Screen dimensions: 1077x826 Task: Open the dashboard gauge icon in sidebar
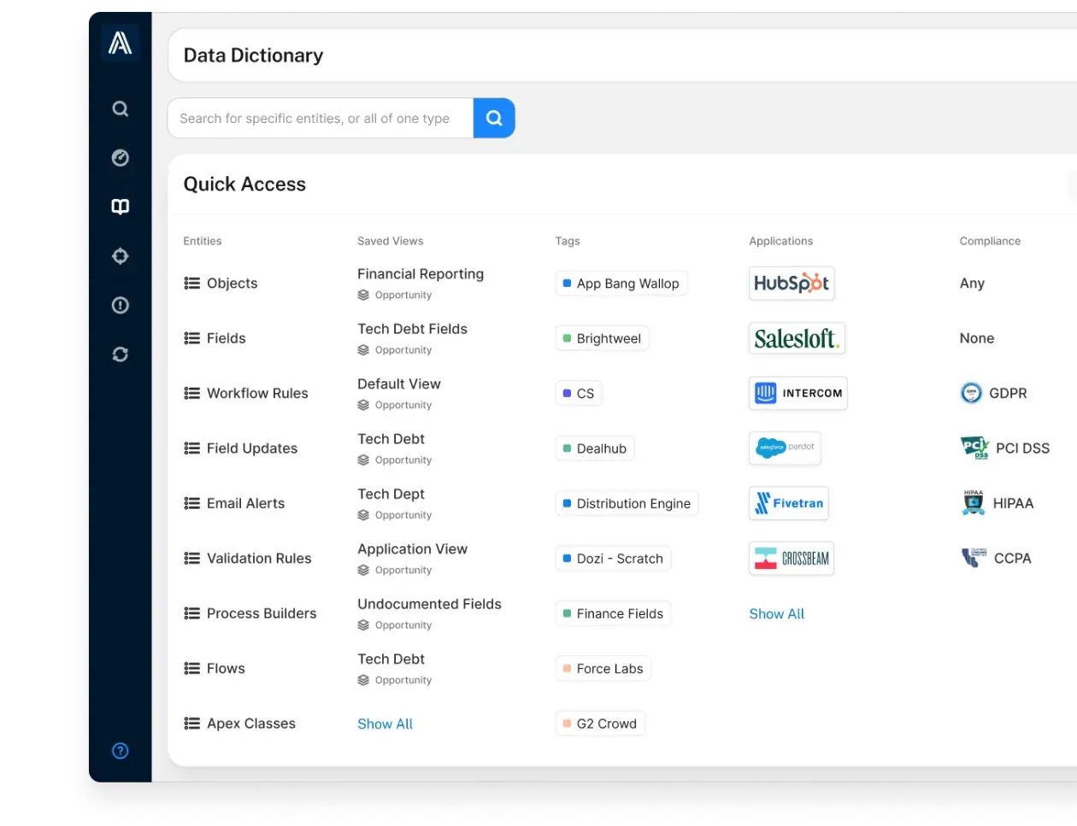[121, 157]
